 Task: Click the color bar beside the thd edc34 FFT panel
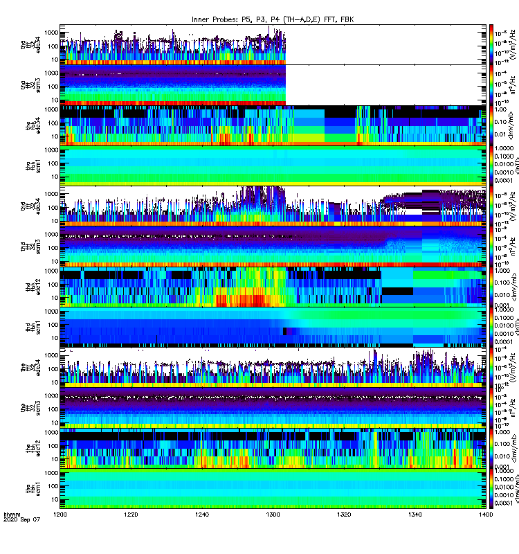coord(491,206)
